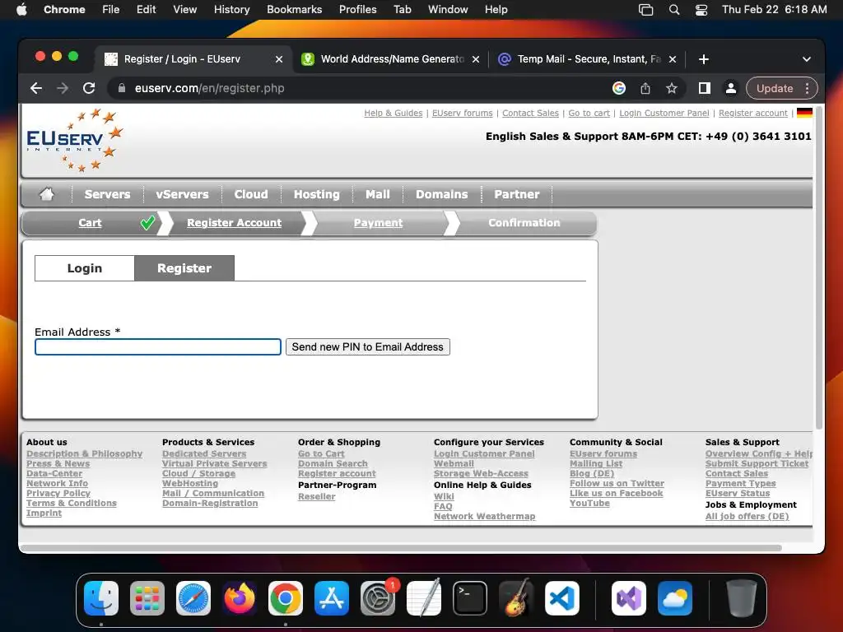Switch to World Address/Name Generator tab
Viewport: 843px width, 632px height.
point(390,59)
